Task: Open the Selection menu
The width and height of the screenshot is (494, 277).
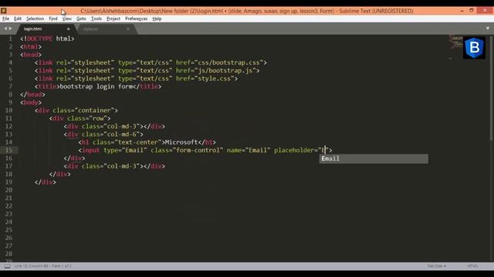Action: [x=35, y=18]
